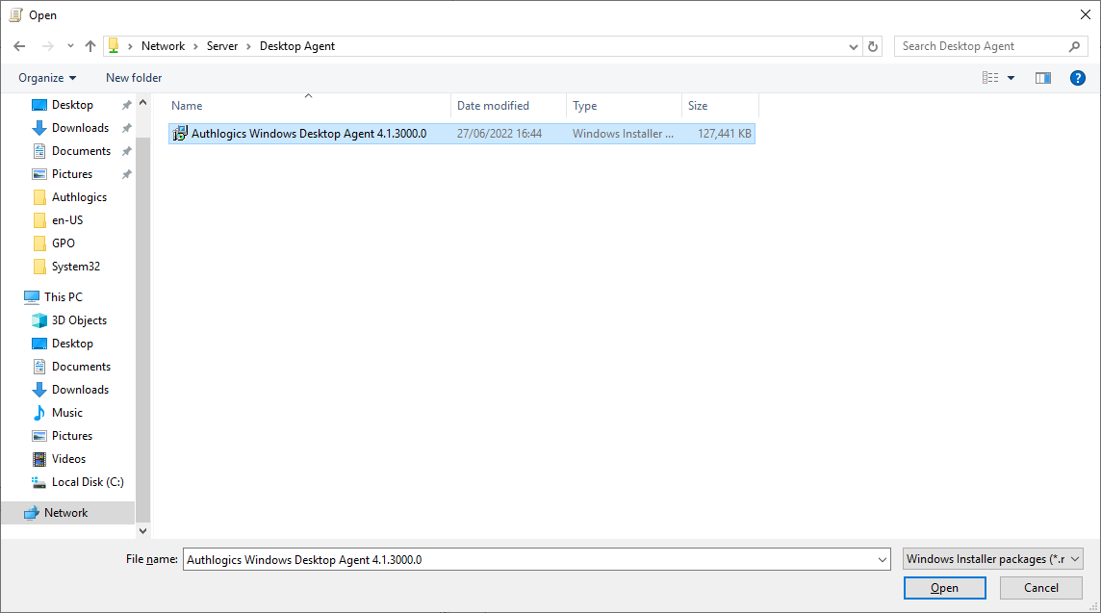Click the pin icon beside Desktop

tap(126, 105)
